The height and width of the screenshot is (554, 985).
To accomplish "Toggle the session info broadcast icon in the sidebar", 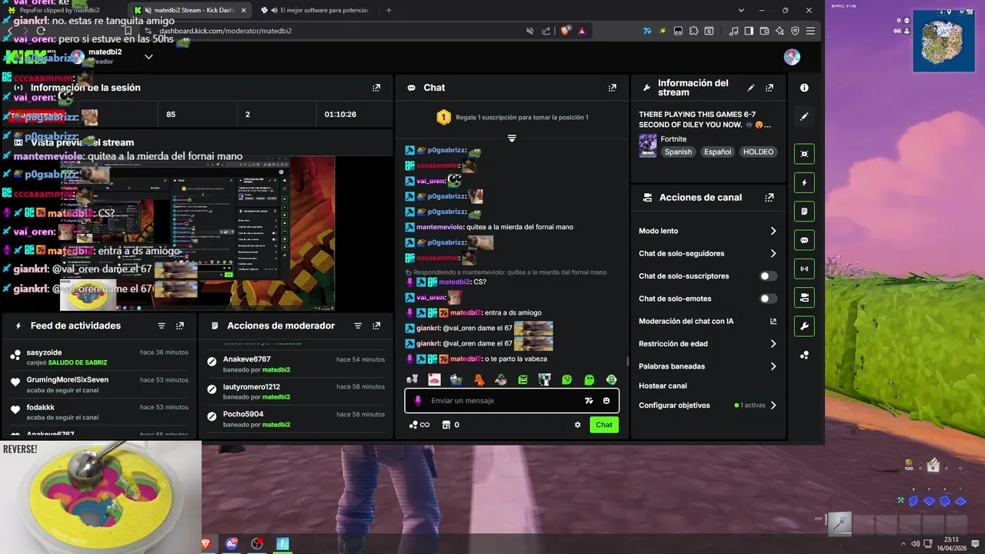I will pos(804,269).
